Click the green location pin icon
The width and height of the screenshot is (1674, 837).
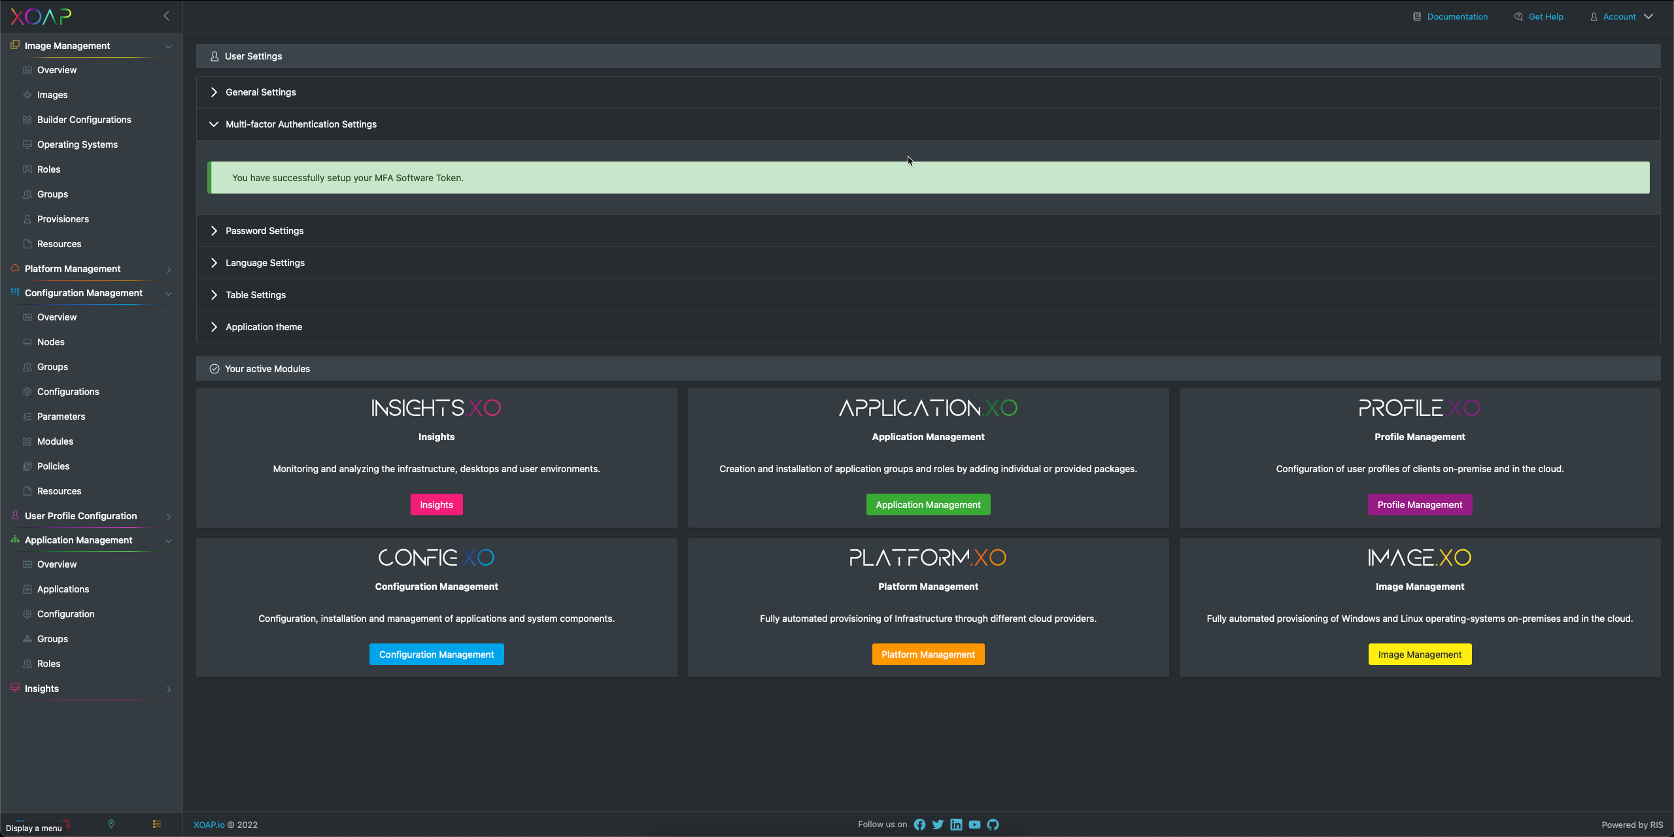[x=111, y=823]
